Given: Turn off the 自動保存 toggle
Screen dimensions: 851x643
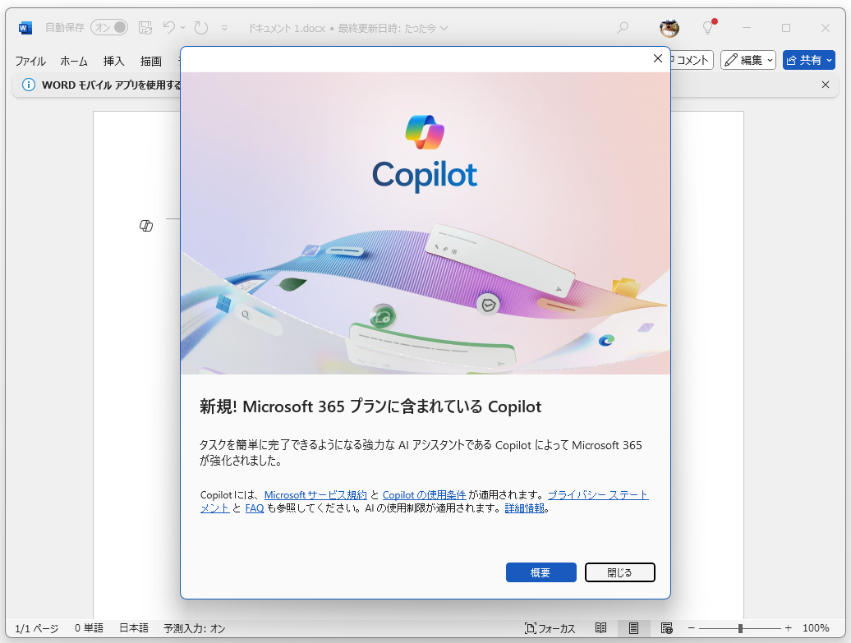Looking at the screenshot, I should click(x=108, y=27).
